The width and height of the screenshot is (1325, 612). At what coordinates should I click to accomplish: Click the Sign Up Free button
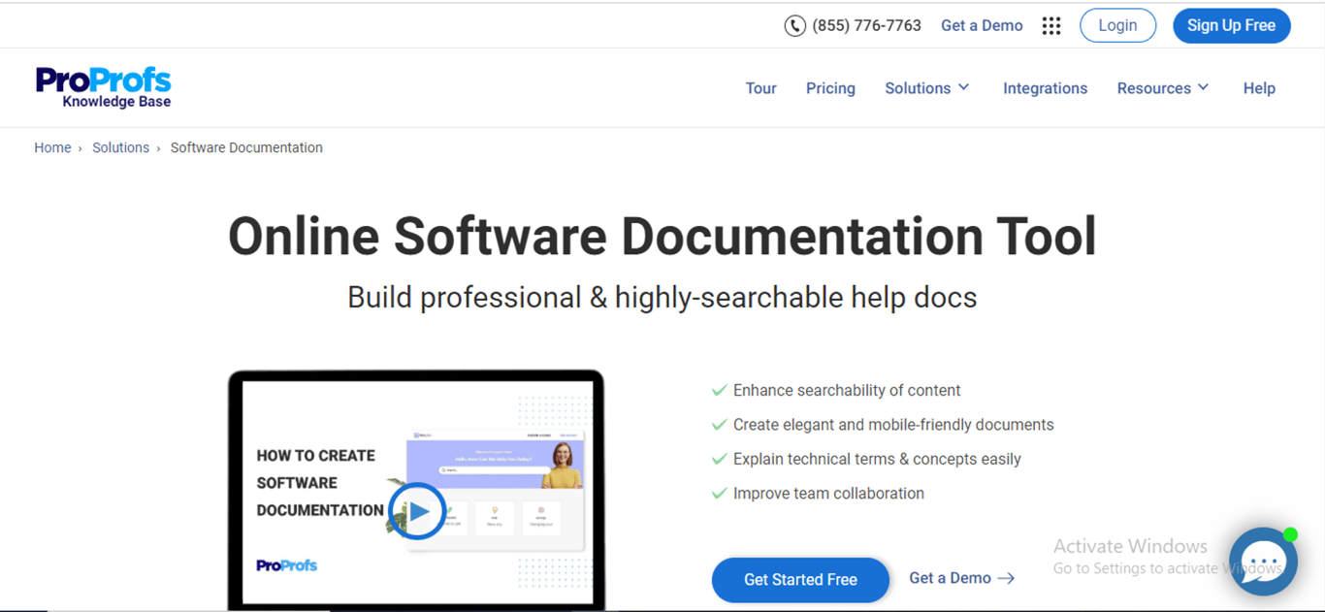1231,26
